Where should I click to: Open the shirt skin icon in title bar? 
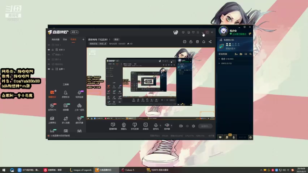pos(193,32)
